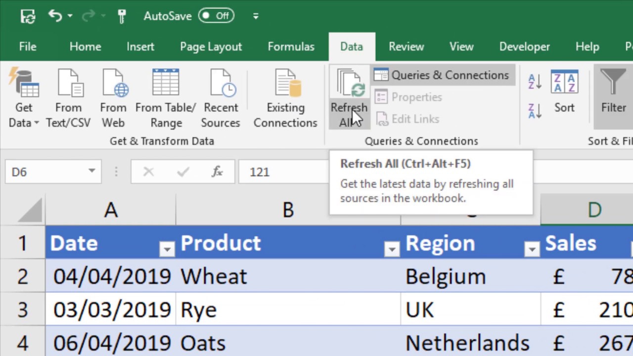
Task: Import data using From Text/CSV
Action: [68, 97]
